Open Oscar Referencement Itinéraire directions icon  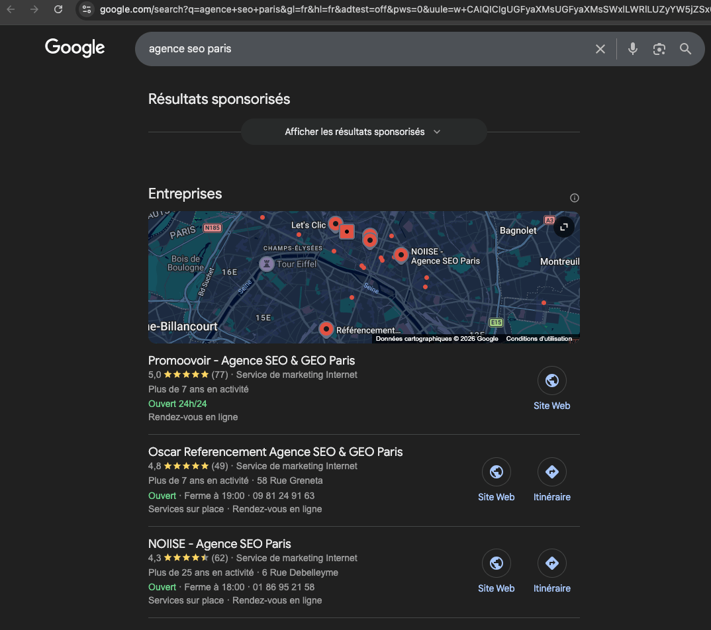click(x=552, y=472)
